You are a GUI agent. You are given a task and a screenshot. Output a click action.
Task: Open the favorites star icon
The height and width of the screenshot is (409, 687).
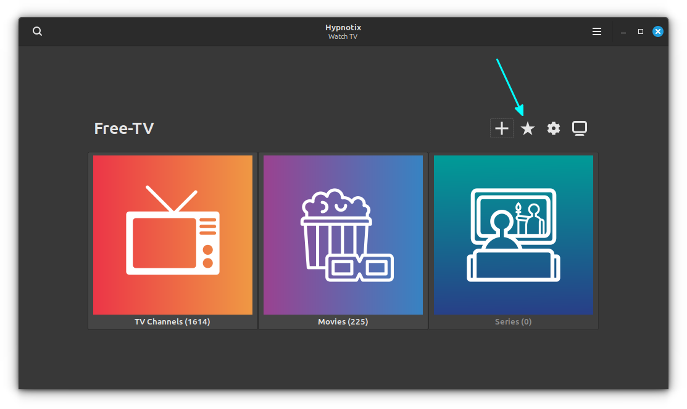pyautogui.click(x=527, y=128)
